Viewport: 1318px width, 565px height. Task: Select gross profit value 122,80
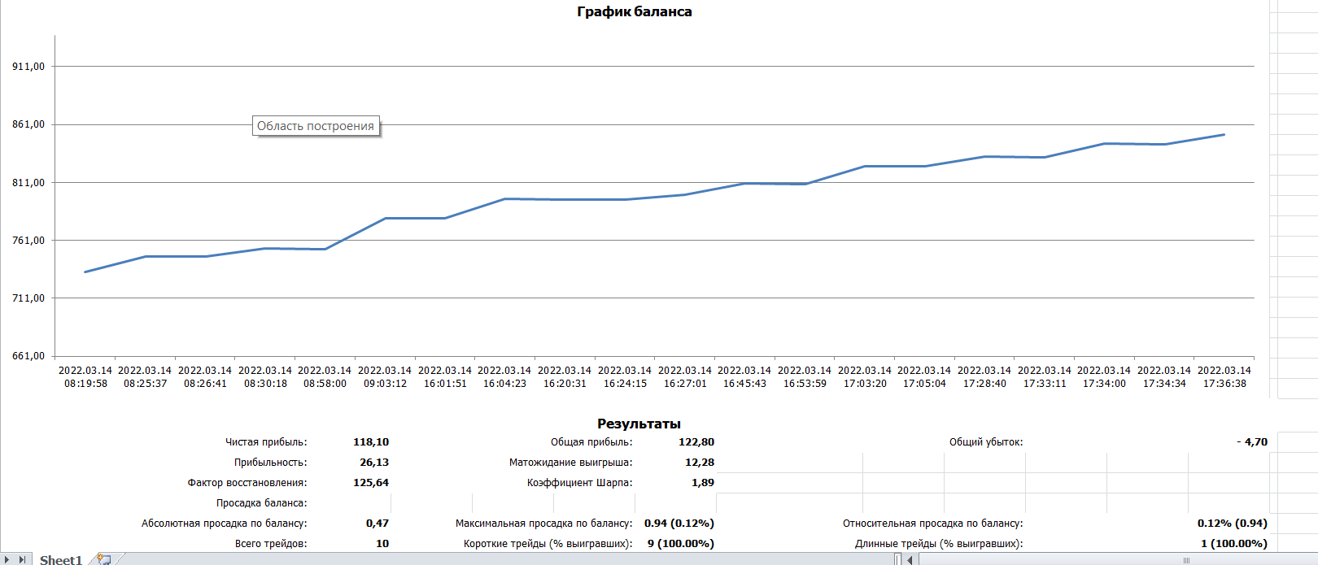click(696, 442)
